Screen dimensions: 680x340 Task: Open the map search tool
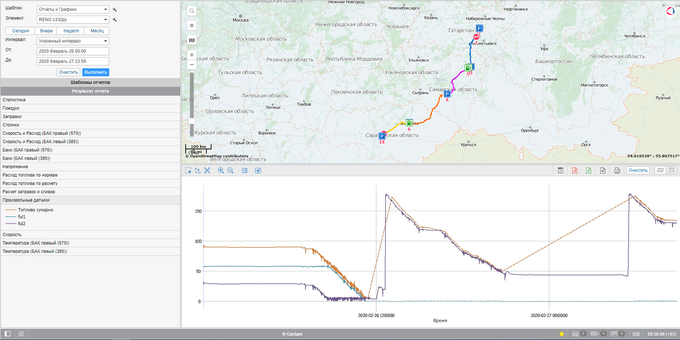coord(192,11)
